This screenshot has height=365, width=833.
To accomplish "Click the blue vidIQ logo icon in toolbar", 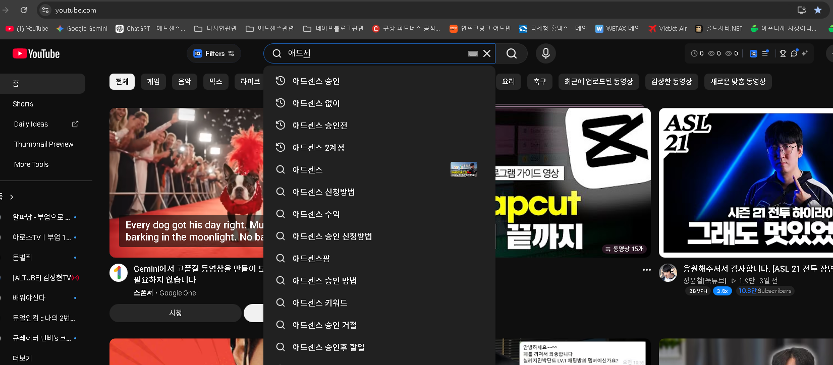I will (x=753, y=53).
